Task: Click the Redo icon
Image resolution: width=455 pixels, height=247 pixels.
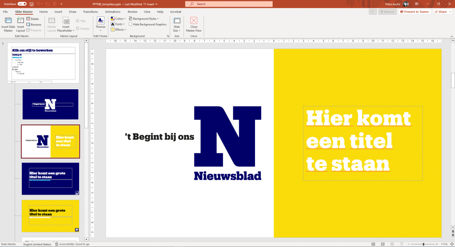Action: coord(48,4)
